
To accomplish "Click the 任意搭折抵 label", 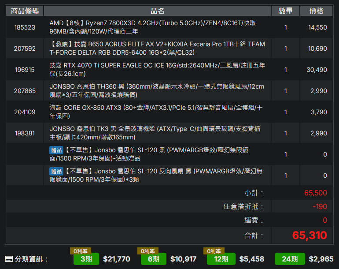I will [243, 206].
